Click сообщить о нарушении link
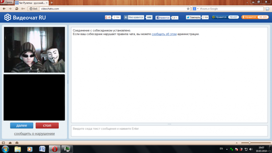 click(34, 134)
